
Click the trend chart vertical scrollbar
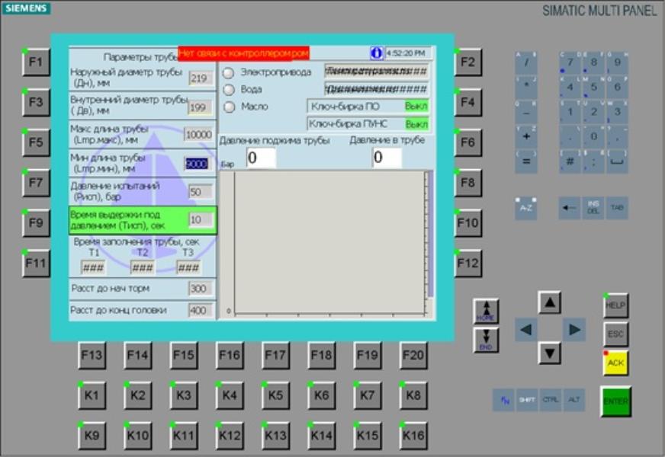click(x=428, y=242)
